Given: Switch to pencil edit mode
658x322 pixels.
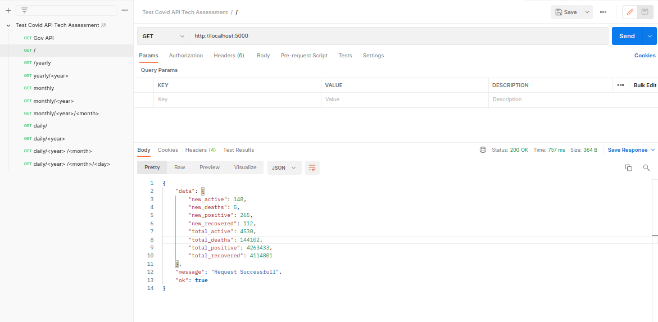Looking at the screenshot, I should click(630, 12).
